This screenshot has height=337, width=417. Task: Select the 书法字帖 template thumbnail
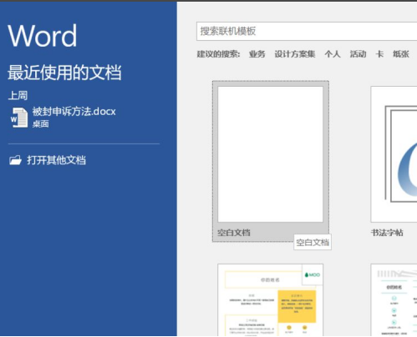tap(394, 154)
